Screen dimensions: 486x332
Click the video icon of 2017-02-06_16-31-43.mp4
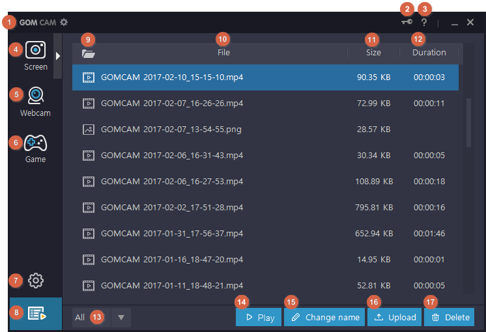89,156
